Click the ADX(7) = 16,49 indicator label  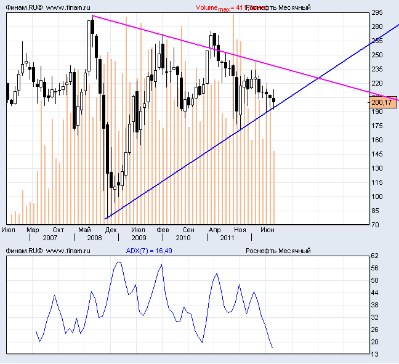coord(149,251)
